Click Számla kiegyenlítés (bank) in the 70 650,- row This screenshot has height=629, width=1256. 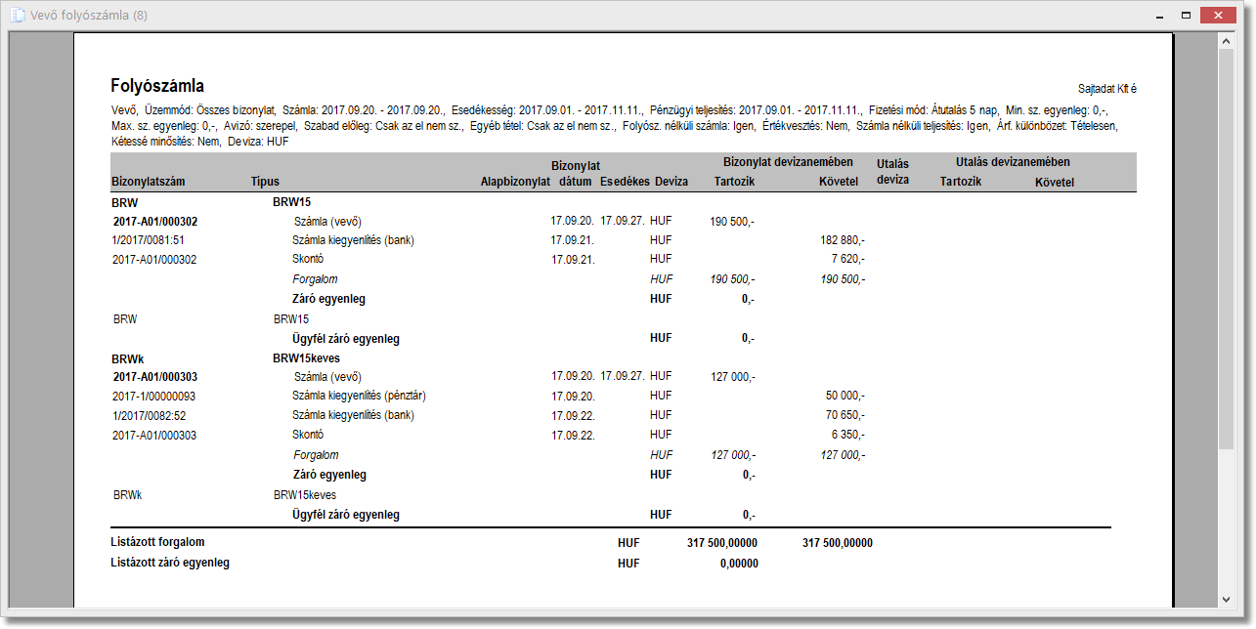tap(354, 415)
